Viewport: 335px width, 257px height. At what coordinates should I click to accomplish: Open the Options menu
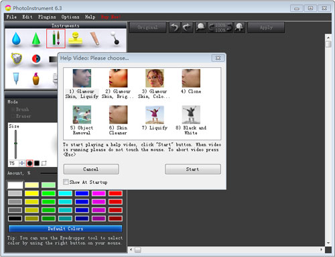click(x=70, y=17)
